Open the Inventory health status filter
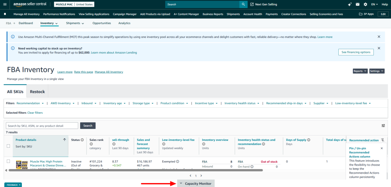Viewport: 391px width, 187px height. pyautogui.click(x=242, y=103)
